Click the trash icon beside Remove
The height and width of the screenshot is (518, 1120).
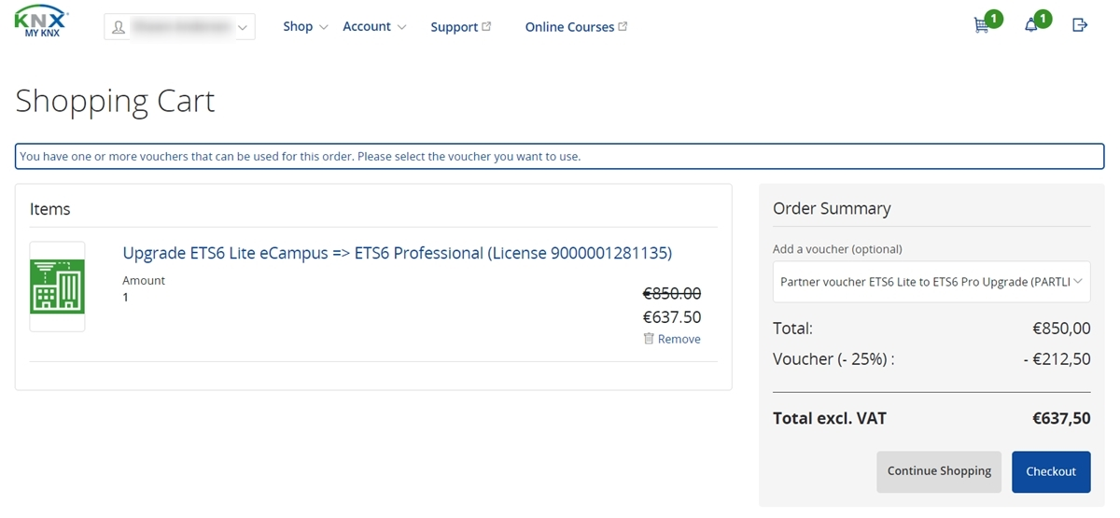pyautogui.click(x=649, y=339)
